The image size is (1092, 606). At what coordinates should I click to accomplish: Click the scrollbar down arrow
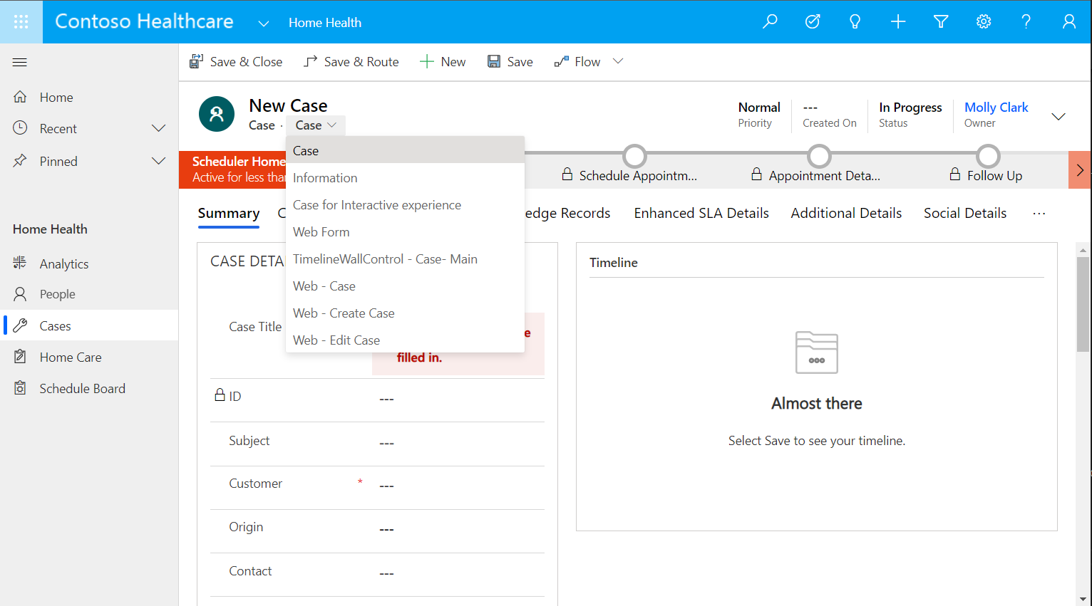(x=1083, y=599)
